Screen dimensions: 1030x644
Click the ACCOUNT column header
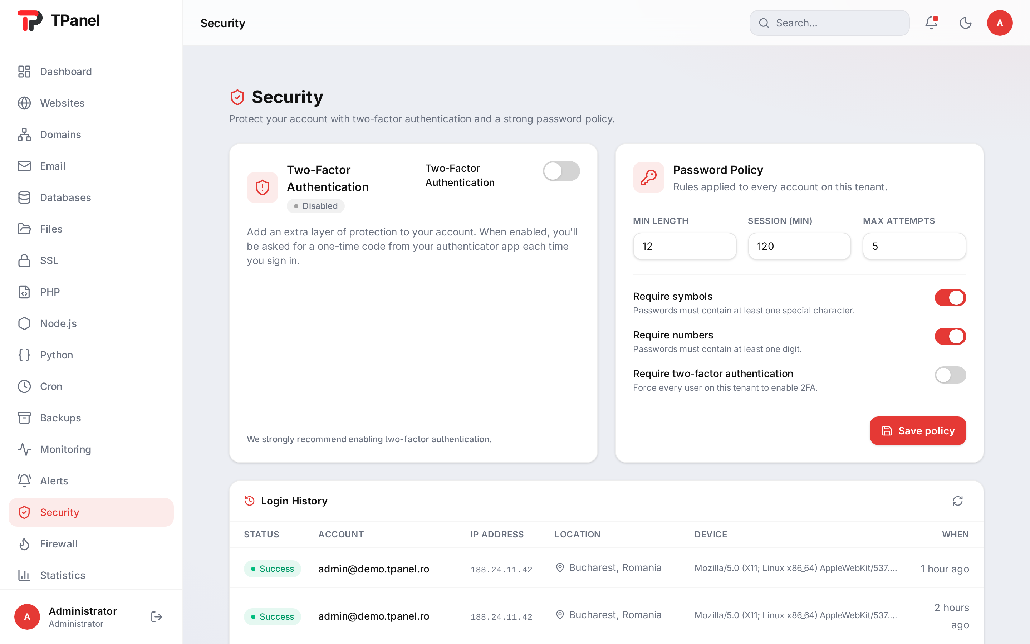click(341, 534)
